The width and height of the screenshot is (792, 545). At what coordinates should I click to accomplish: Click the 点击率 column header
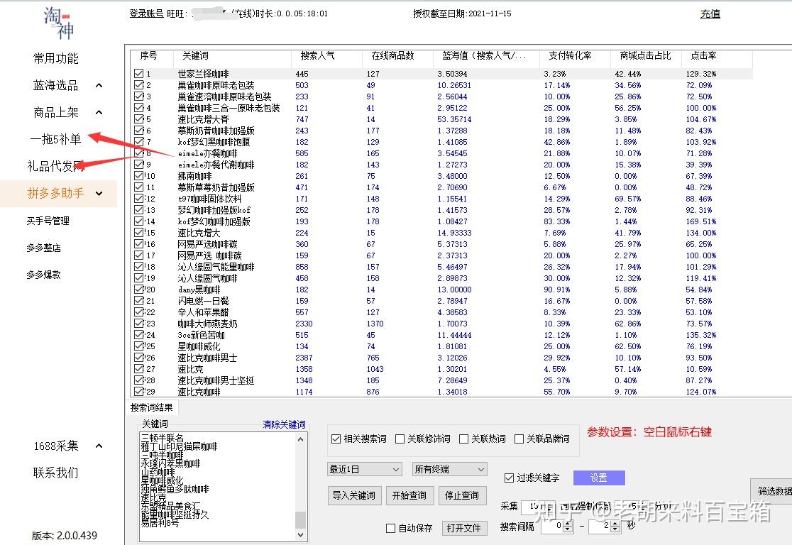(717, 55)
